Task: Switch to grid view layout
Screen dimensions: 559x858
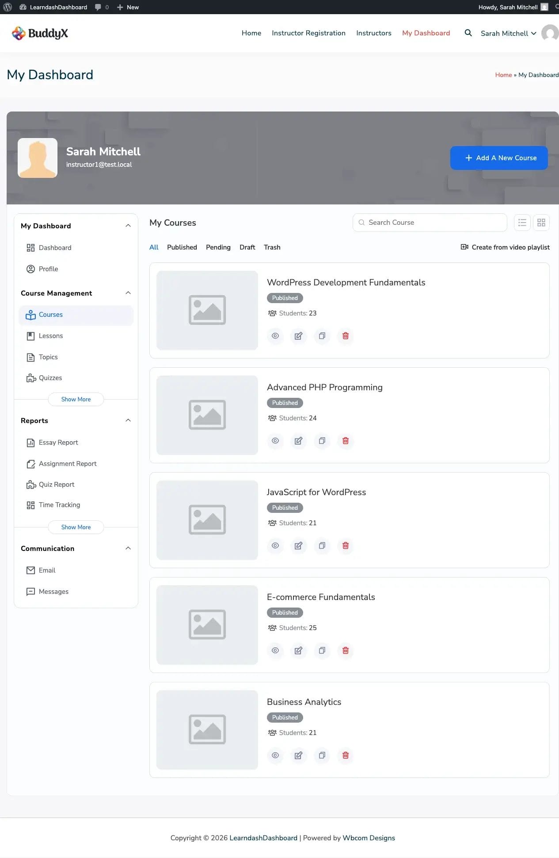Action: [x=541, y=223]
